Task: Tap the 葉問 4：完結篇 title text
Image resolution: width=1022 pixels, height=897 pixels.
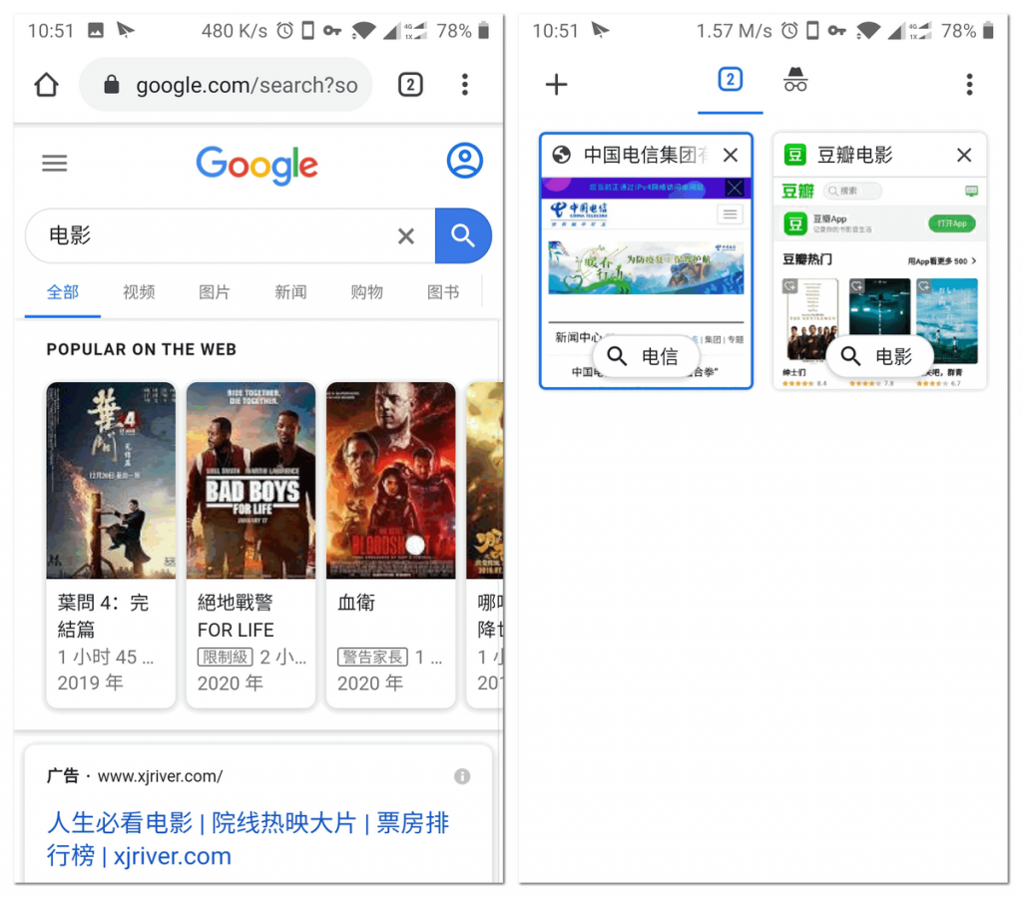Action: [x=103, y=616]
